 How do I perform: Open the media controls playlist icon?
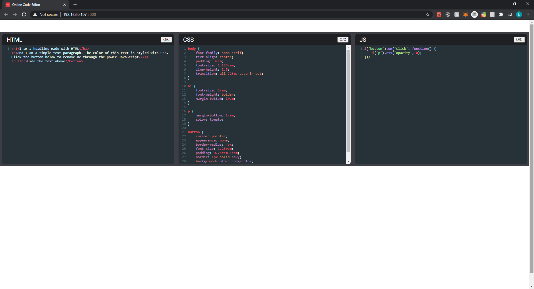[x=510, y=14]
